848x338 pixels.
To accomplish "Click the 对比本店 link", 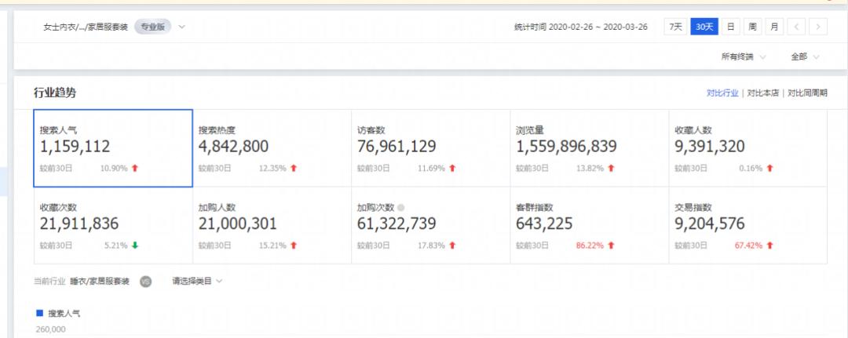I will (x=762, y=93).
